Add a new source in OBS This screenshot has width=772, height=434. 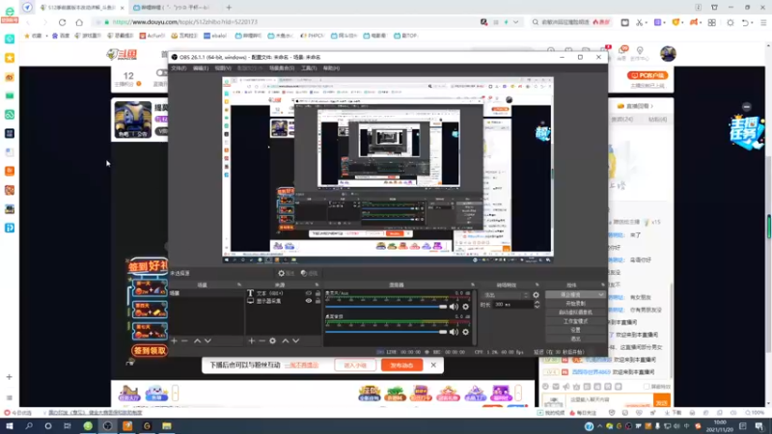(252, 340)
